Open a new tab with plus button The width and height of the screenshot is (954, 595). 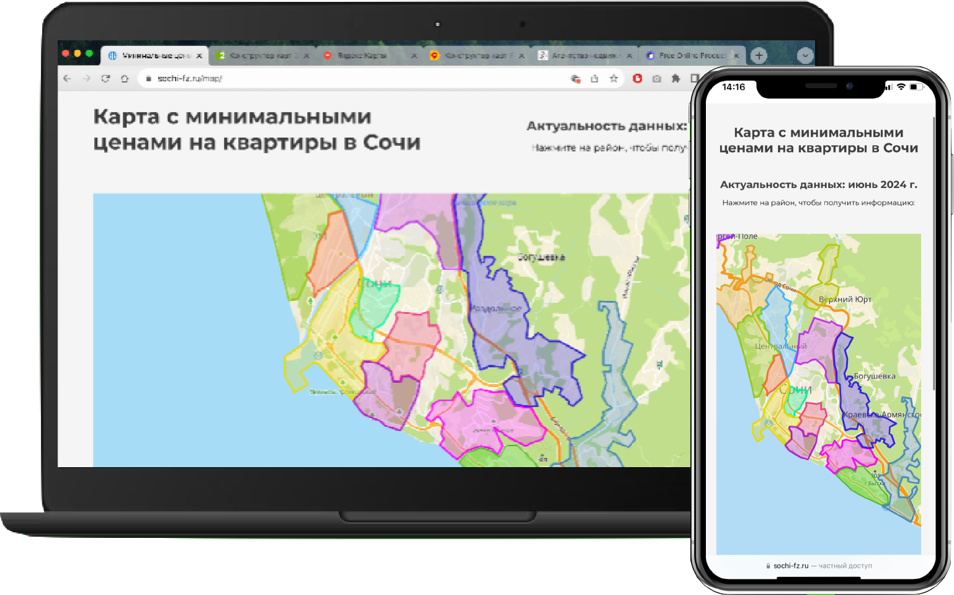click(x=759, y=55)
